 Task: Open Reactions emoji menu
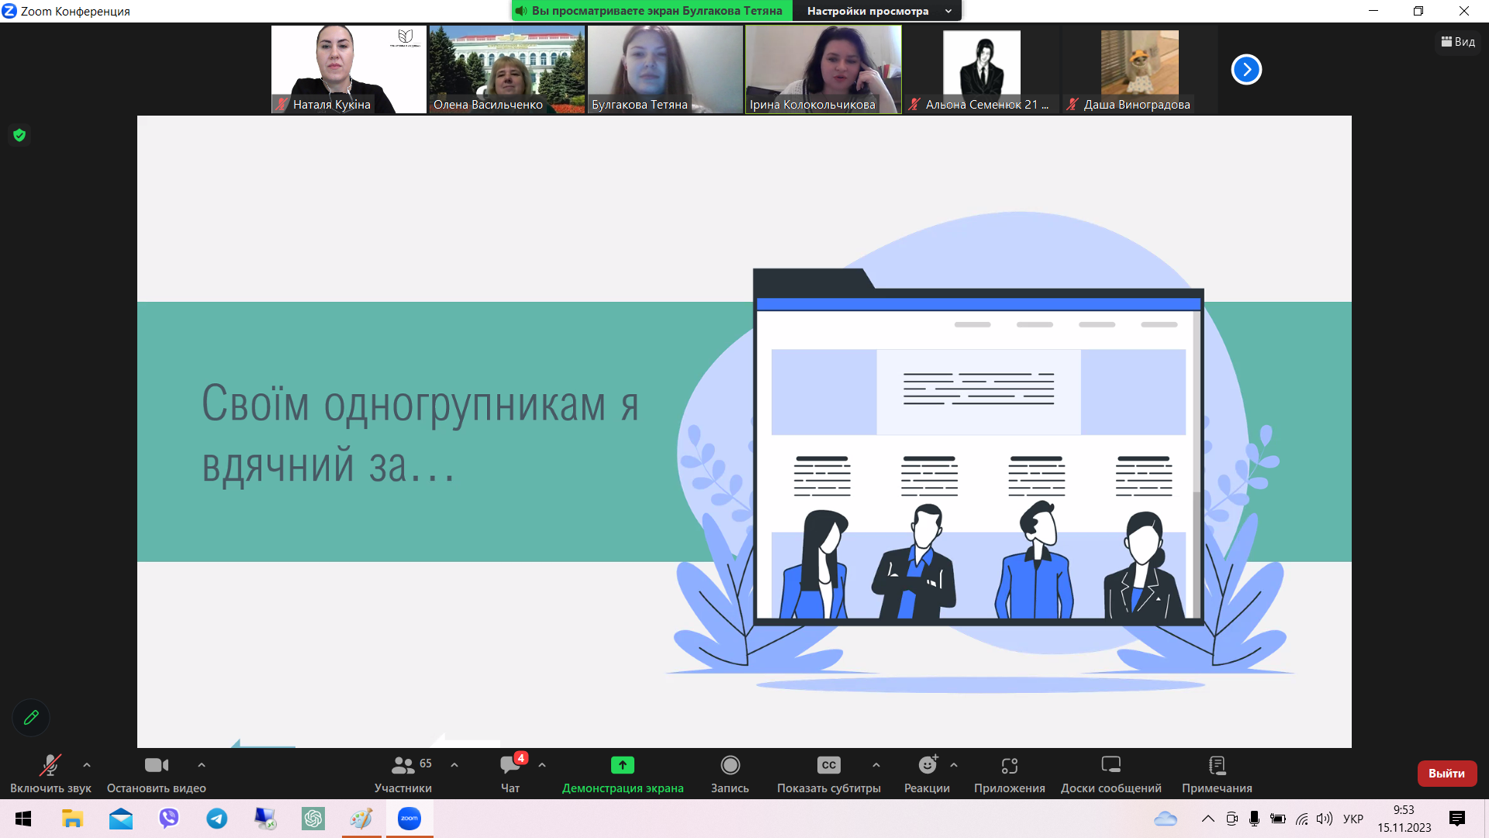(x=927, y=766)
